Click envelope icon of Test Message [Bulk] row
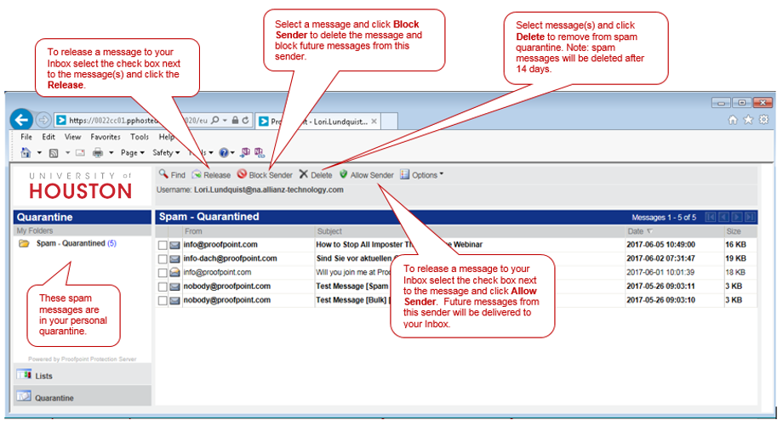The image size is (783, 437). (174, 301)
